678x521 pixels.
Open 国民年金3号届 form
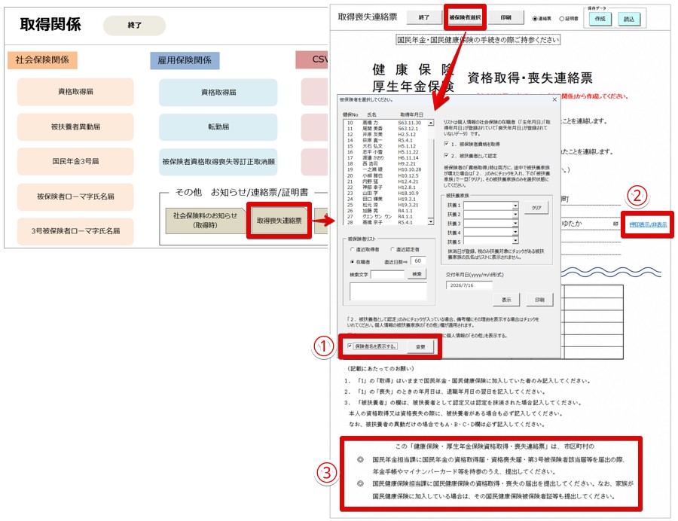(75, 161)
